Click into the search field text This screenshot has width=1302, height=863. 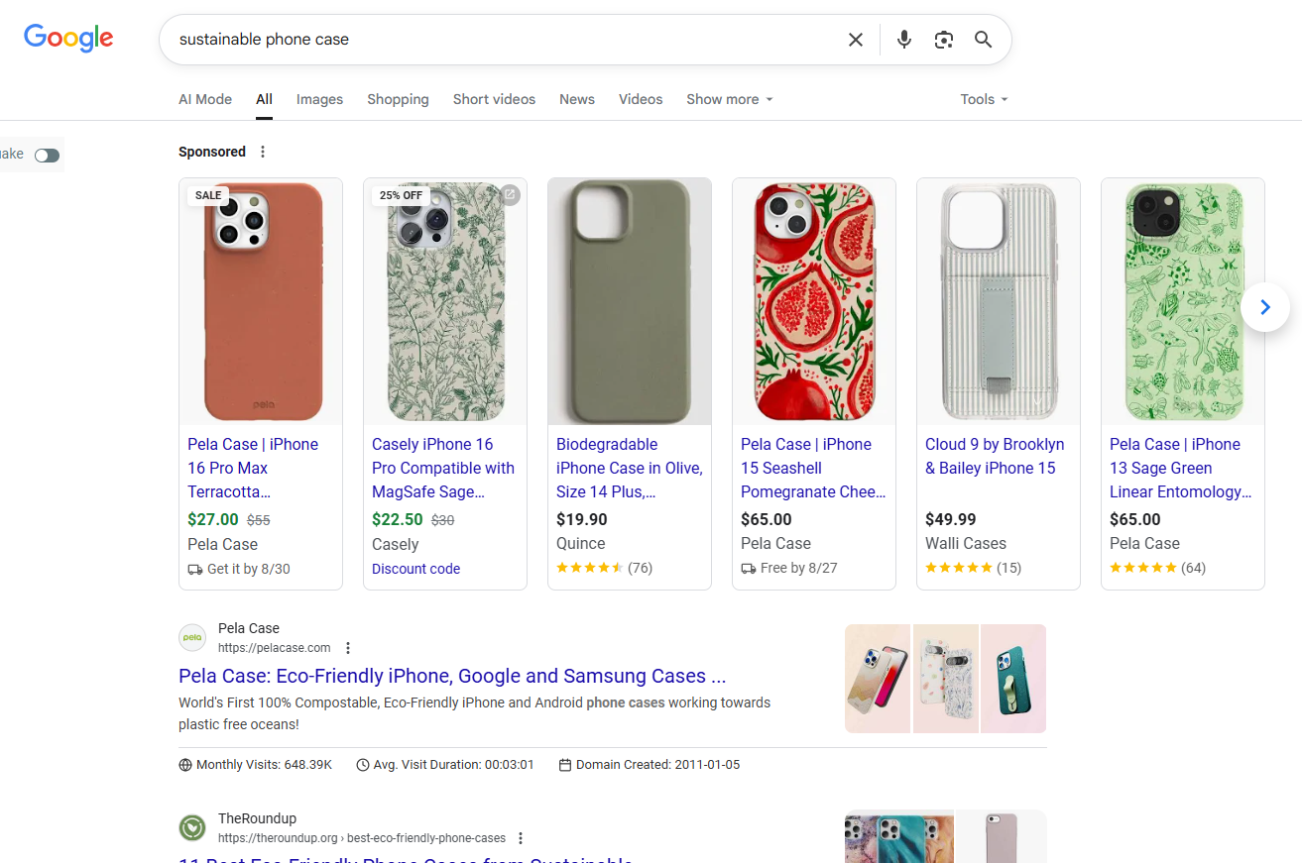click(x=264, y=40)
